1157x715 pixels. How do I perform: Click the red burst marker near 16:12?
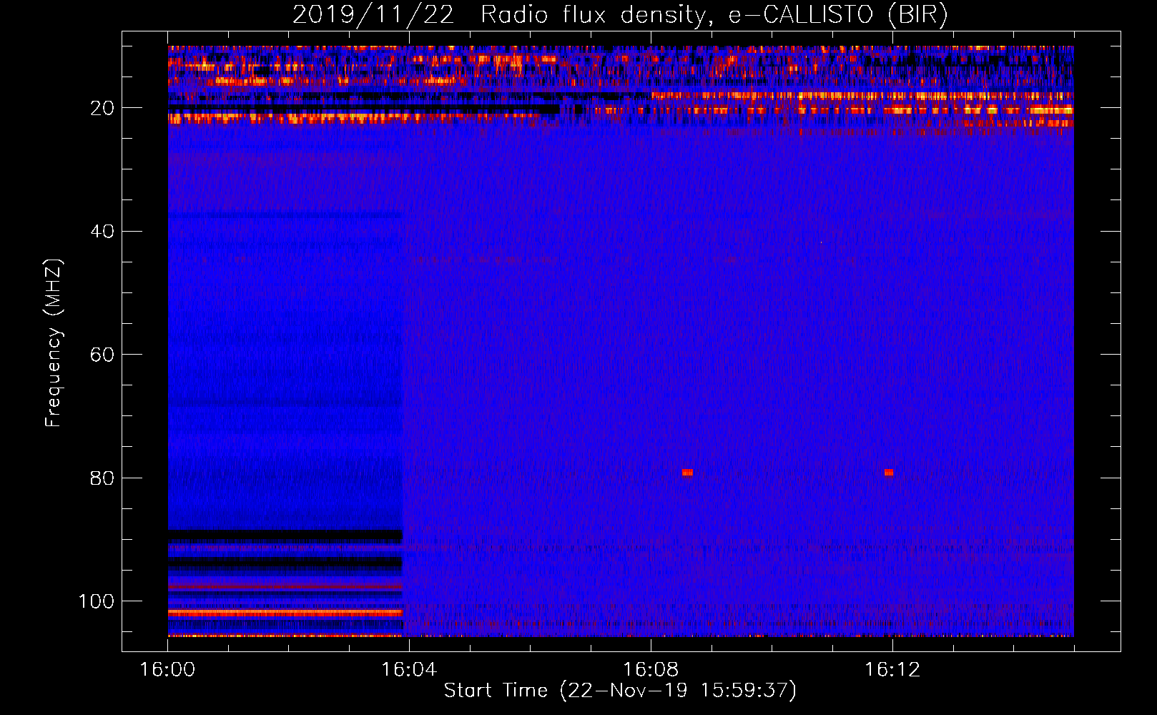tap(889, 473)
